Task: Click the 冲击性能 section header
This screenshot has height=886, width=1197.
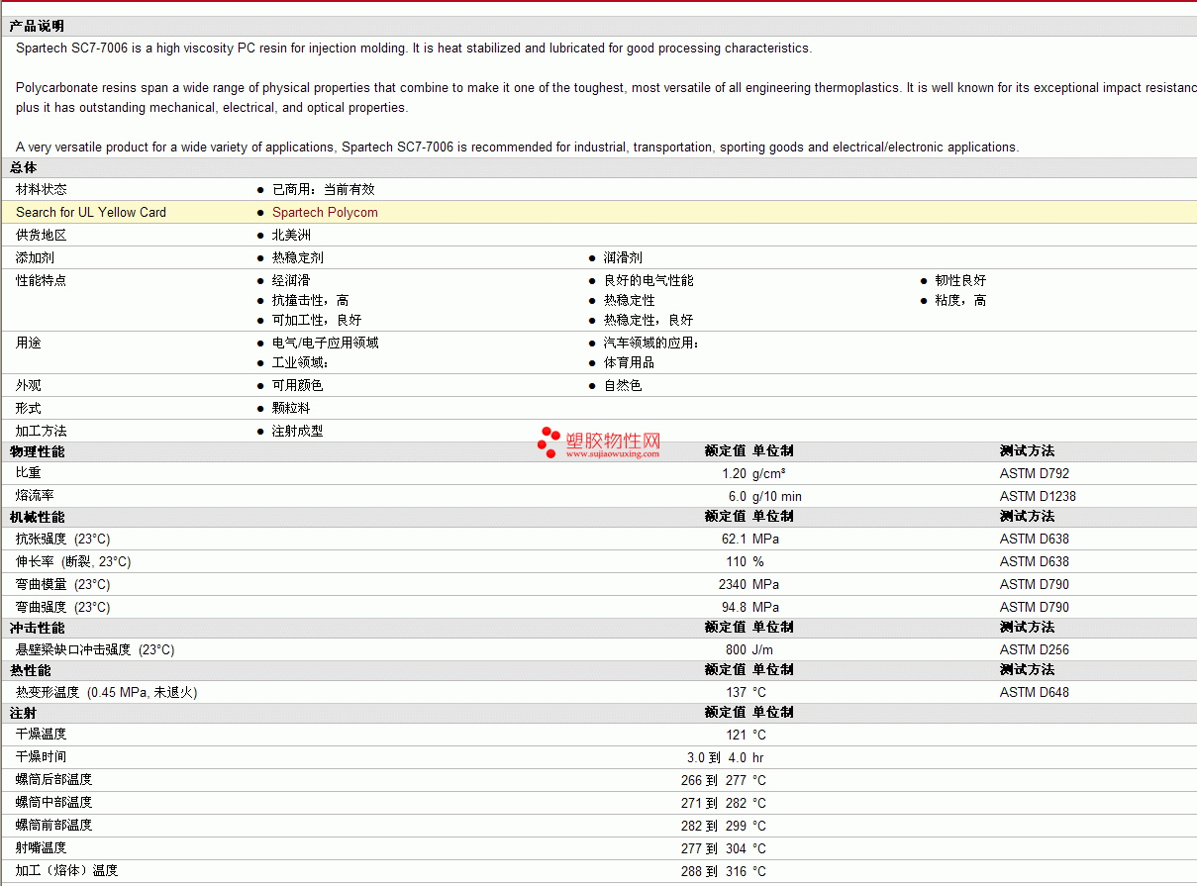Action: coord(37,628)
